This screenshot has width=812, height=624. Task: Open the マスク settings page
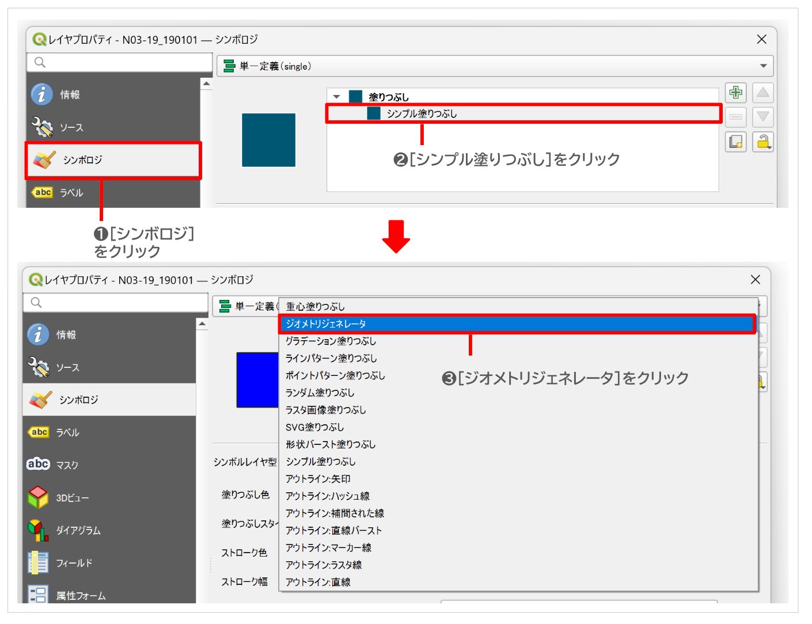[109, 465]
